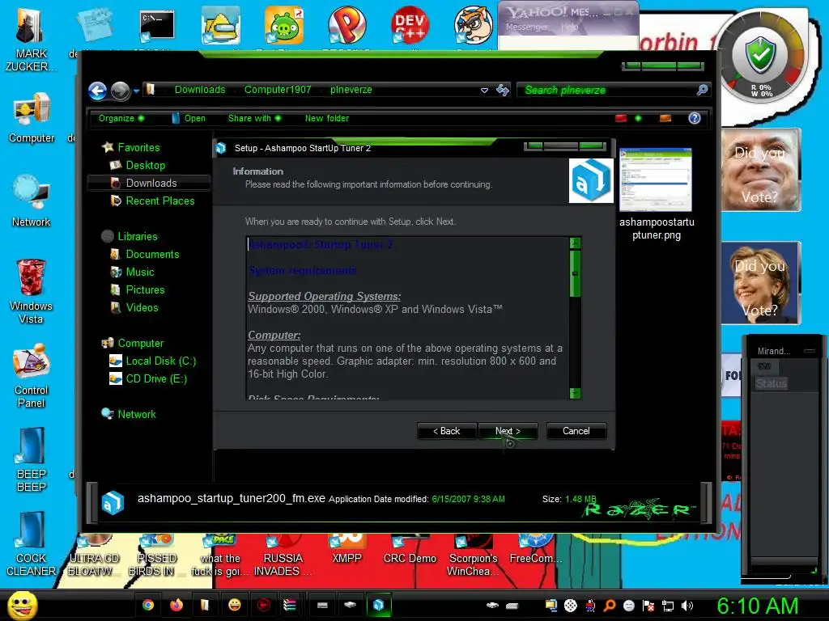Open BEEP BEEP desktop shortcut
The width and height of the screenshot is (829, 621).
32,460
